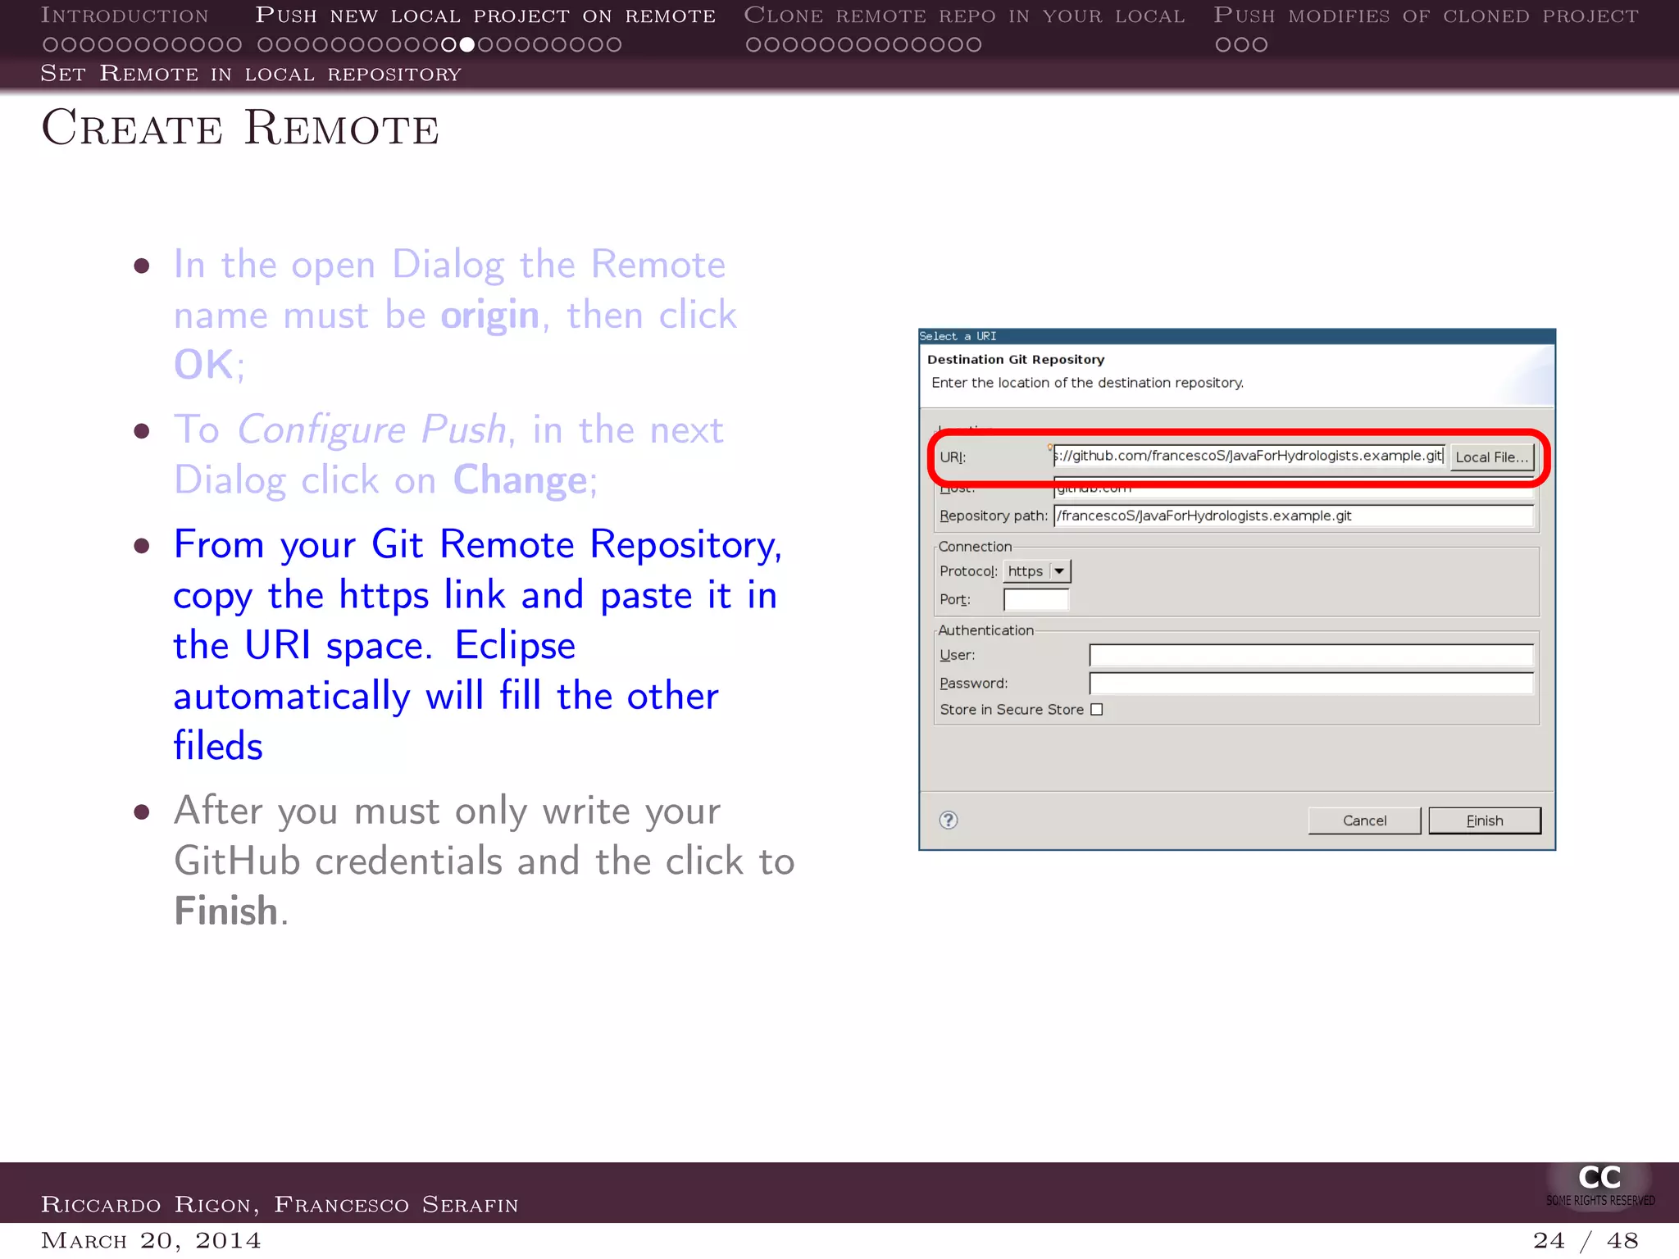Viewport: 1679px width, 1259px height.
Task: Click the first navigation dot under Introduction
Action: (50, 44)
